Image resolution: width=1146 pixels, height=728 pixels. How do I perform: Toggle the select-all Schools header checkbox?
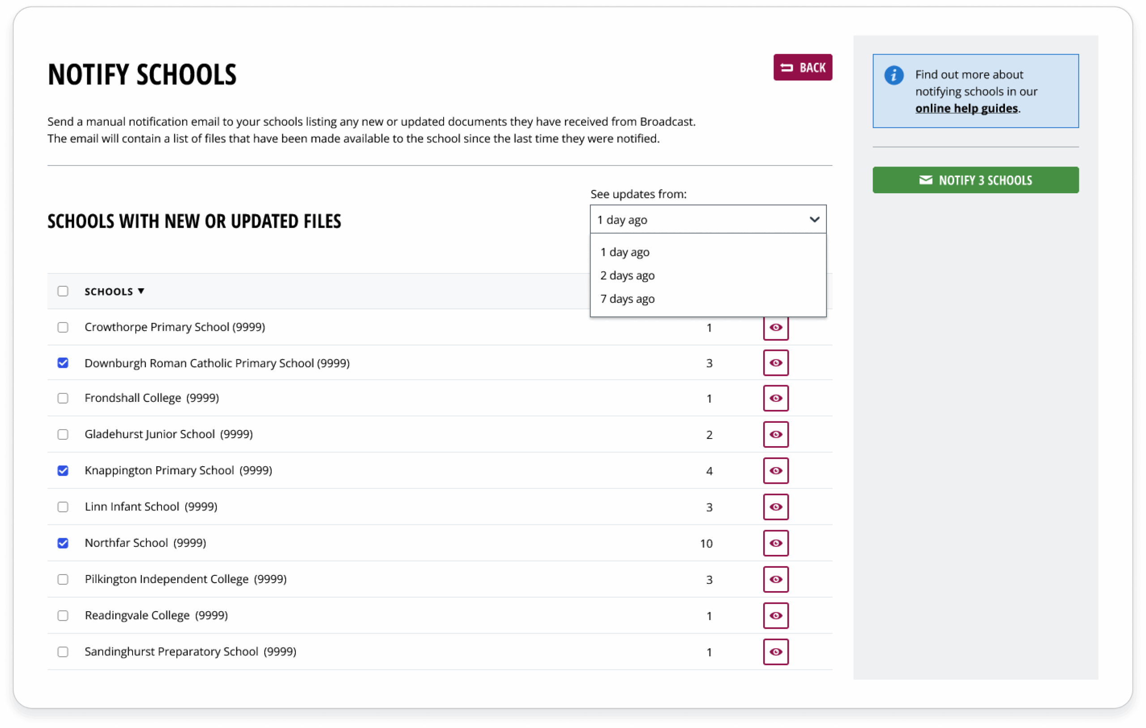pyautogui.click(x=63, y=291)
